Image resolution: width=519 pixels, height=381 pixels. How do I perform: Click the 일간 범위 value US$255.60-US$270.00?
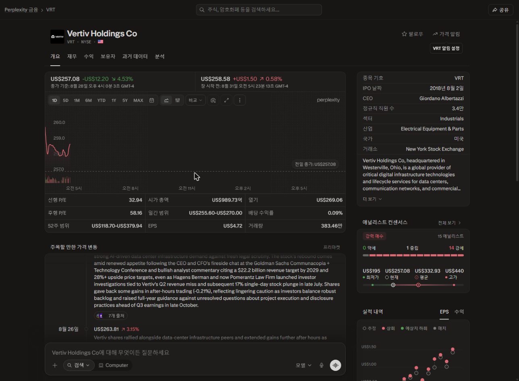coord(216,213)
